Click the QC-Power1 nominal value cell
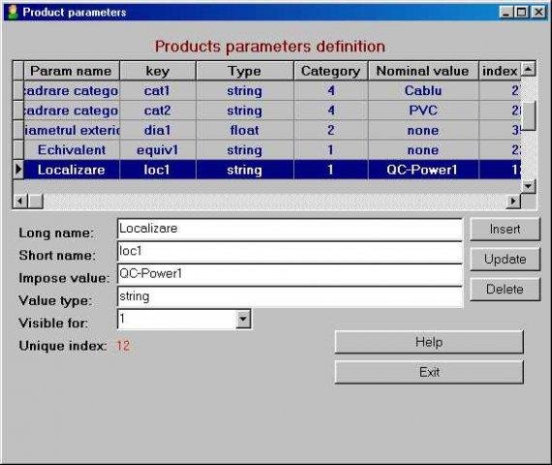Image resolution: width=552 pixels, height=465 pixels. pos(423,170)
